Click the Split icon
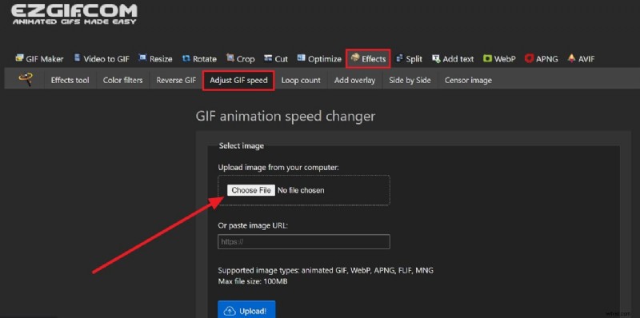Screen dimensions: 640x318 point(399,58)
